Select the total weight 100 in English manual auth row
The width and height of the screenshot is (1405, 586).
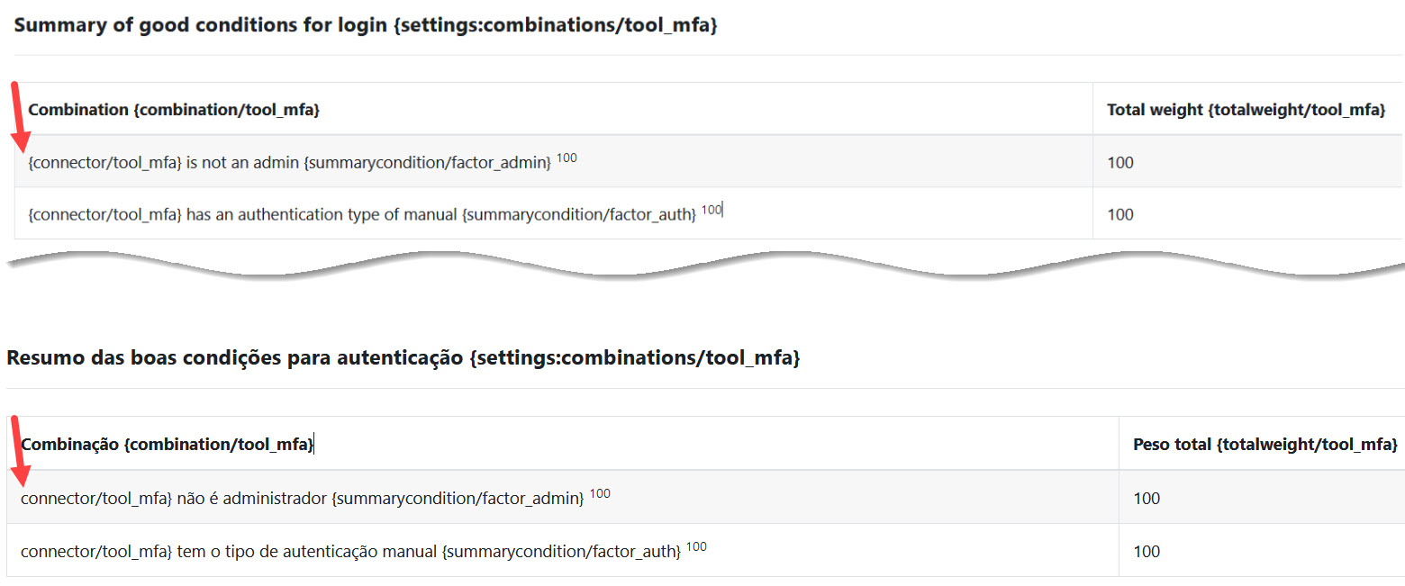[1120, 214]
